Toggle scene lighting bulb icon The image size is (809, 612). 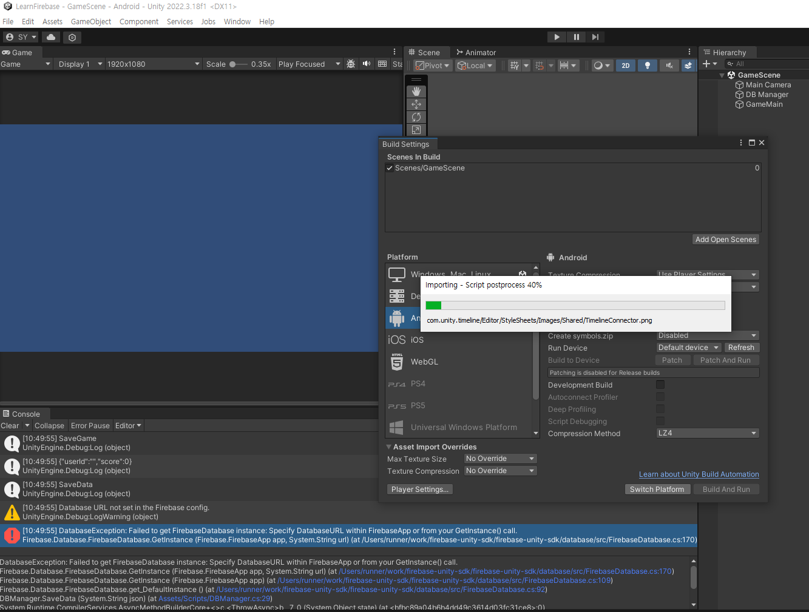click(648, 66)
